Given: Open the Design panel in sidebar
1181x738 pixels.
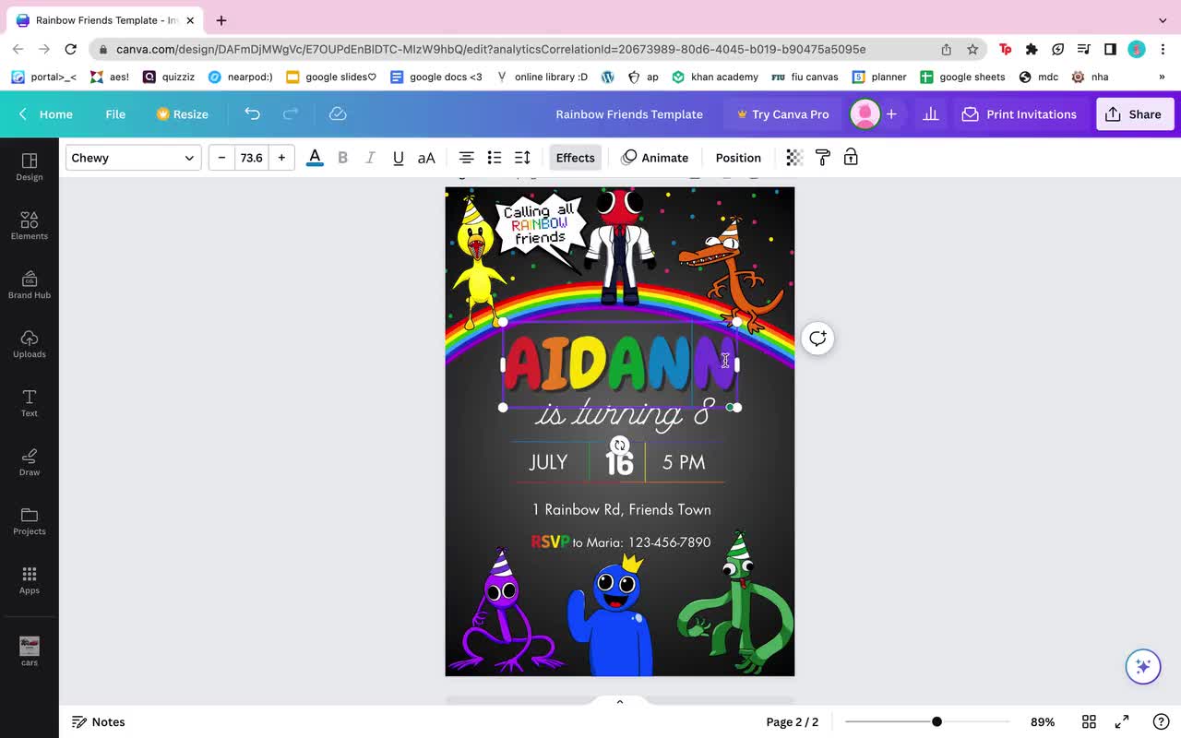Looking at the screenshot, I should tap(30, 167).
